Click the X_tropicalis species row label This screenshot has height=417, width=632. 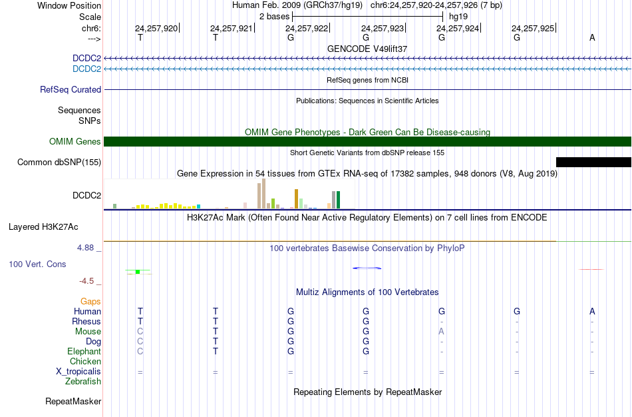(x=79, y=372)
